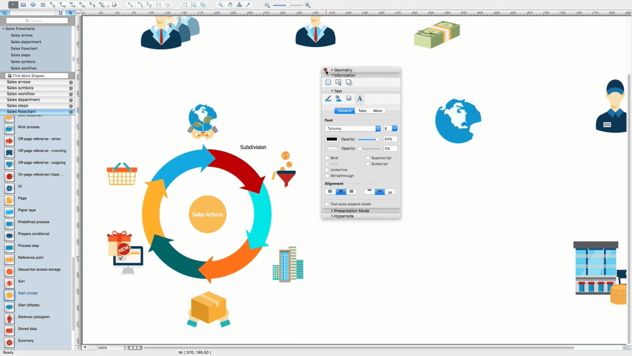Click the white background color swatch
632x356 pixels.
332,148
